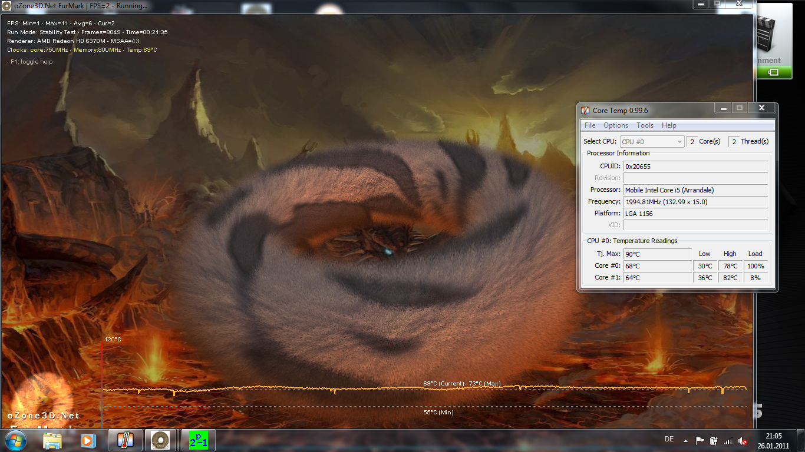This screenshot has height=452, width=805.
Task: Click the Core(s) count field
Action: click(x=692, y=141)
